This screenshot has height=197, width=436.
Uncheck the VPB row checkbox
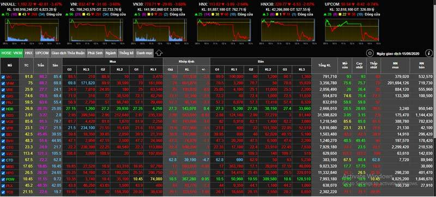pos(3,129)
